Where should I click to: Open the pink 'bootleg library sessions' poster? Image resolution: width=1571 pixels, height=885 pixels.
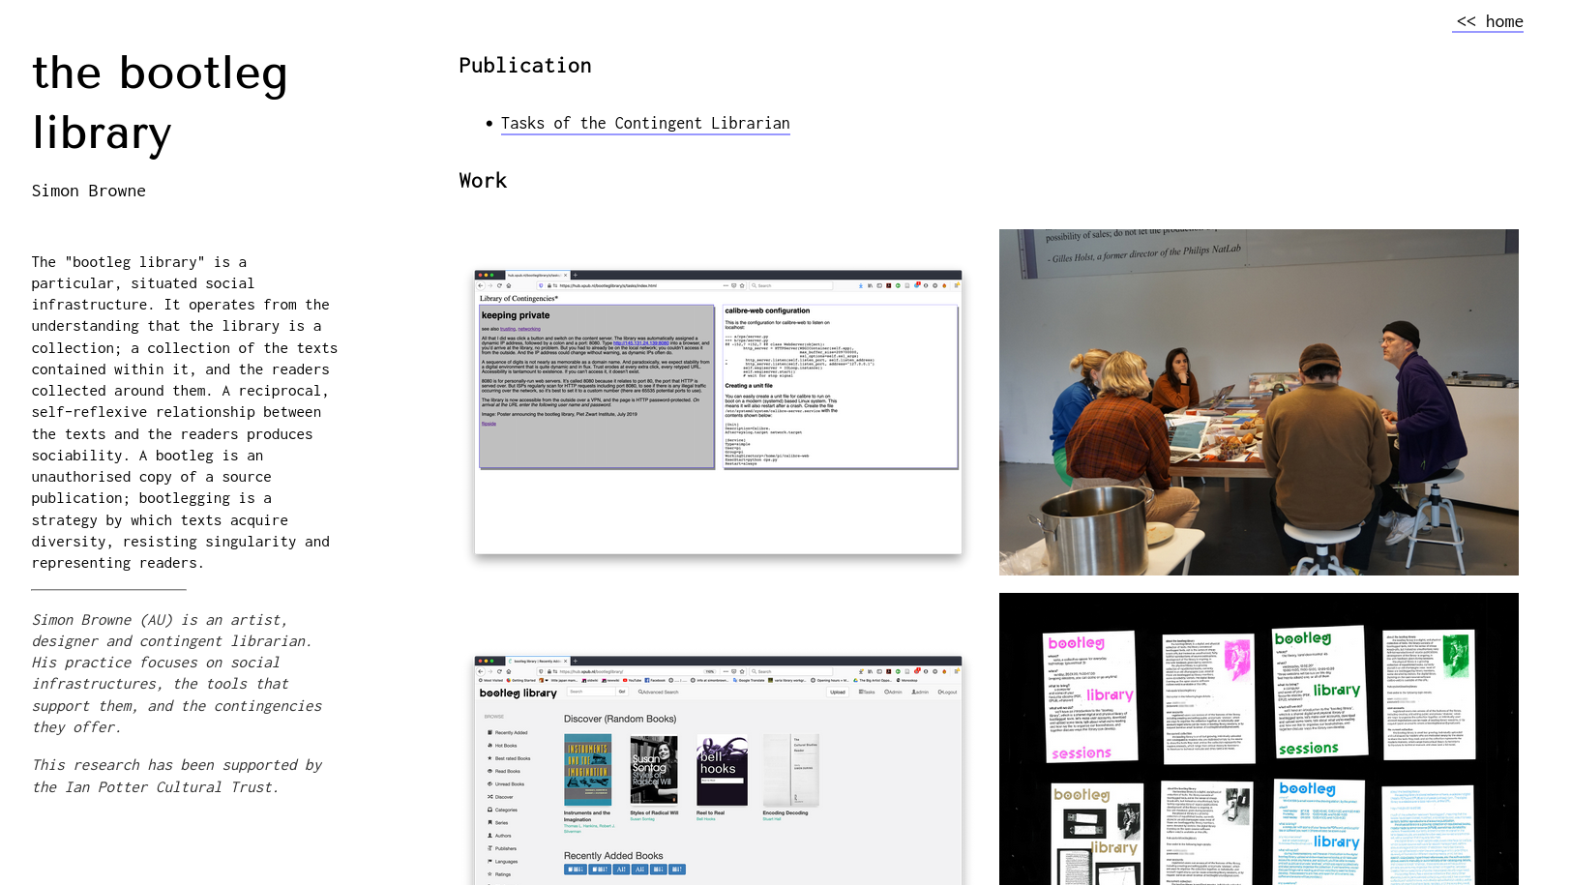pyautogui.click(x=1090, y=695)
